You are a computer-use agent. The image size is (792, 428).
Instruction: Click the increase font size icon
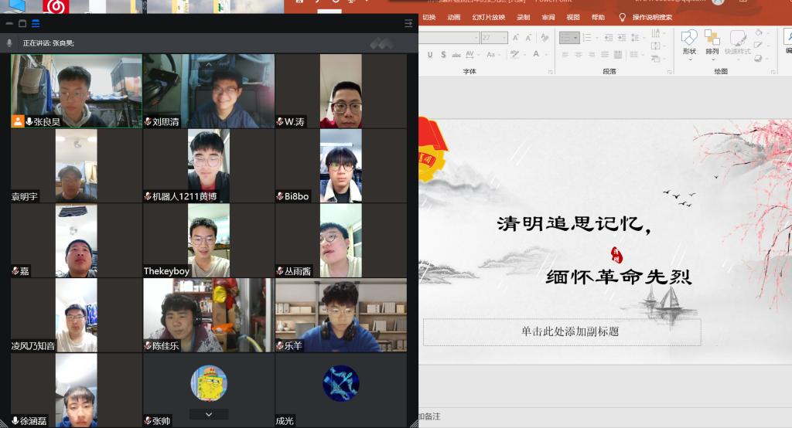point(517,38)
